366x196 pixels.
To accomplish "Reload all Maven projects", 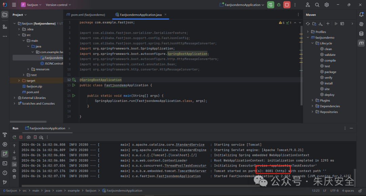I will tap(308, 24).
